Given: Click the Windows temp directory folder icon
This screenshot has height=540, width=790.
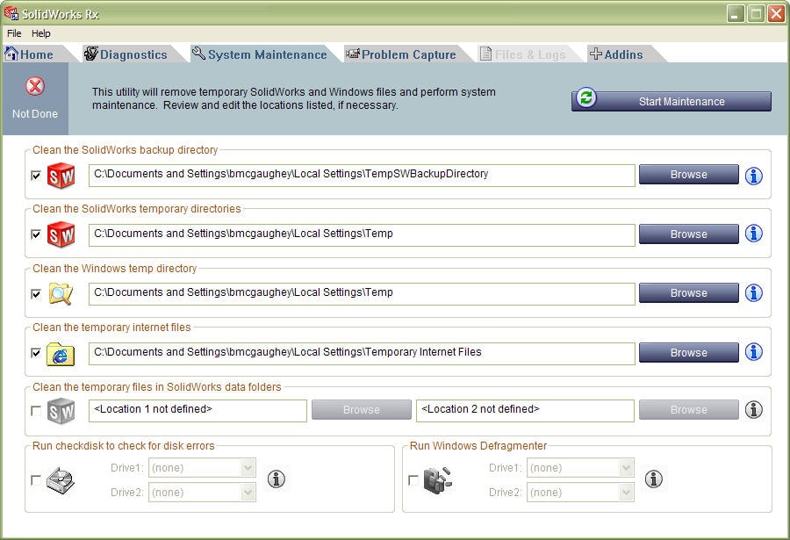Looking at the screenshot, I should tap(61, 293).
